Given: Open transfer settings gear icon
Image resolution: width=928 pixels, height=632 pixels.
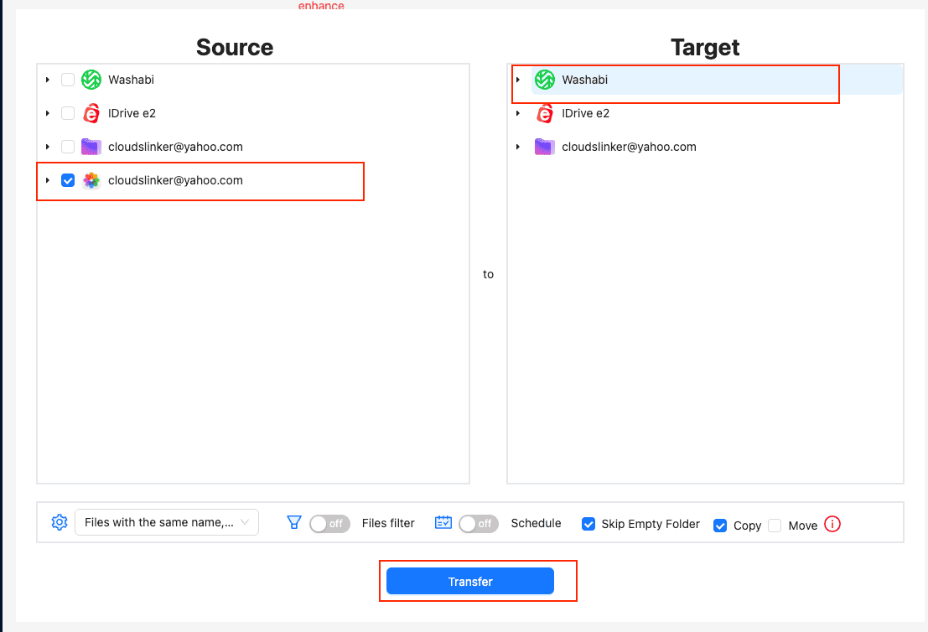Looking at the screenshot, I should click(x=59, y=522).
